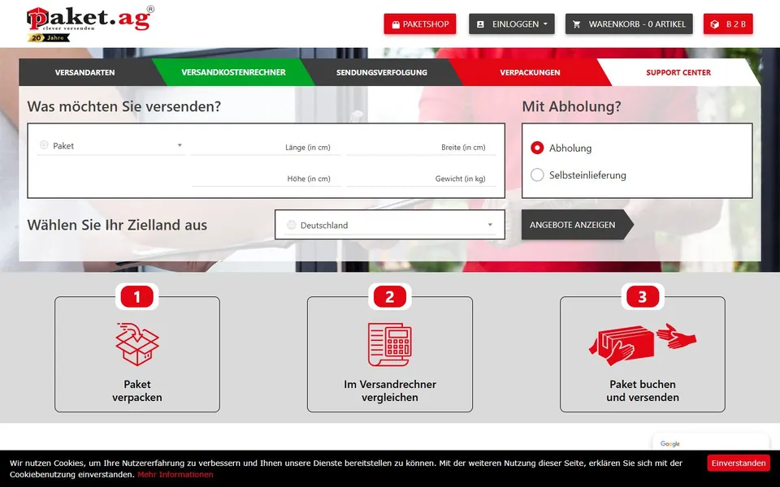780x487 pixels.
Task: Click the Paket buchen und versenden card
Action: click(642, 354)
